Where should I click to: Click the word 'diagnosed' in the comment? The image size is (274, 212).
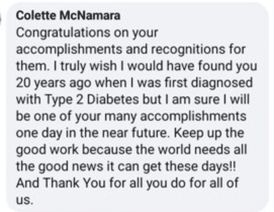[222, 83]
